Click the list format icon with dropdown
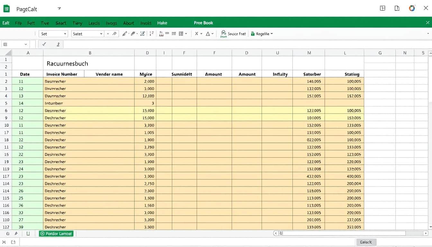The width and height of the screenshot is (432, 247). pos(183,34)
